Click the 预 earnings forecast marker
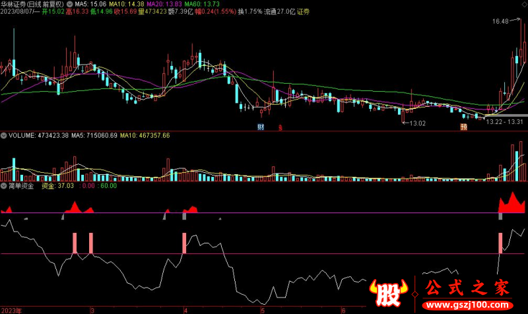Screen dimensions: 528x314 464,126
